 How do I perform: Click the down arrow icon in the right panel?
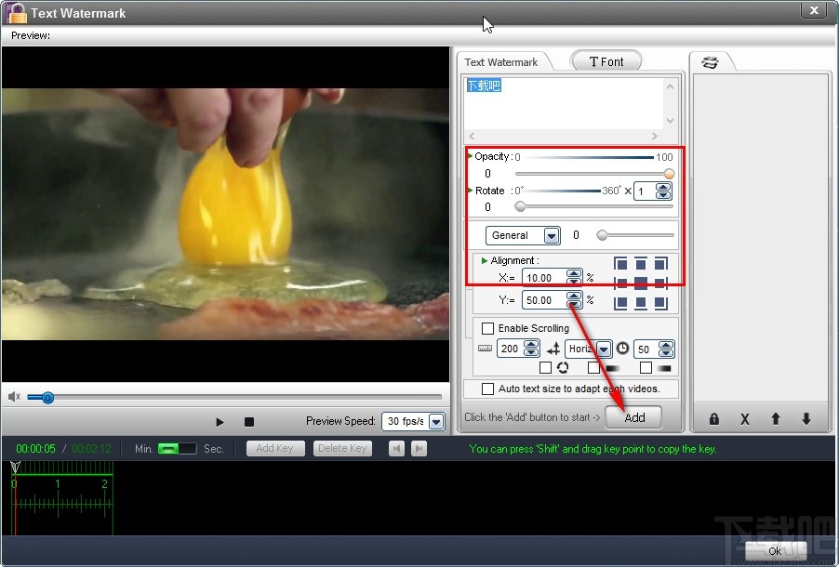[x=806, y=419]
